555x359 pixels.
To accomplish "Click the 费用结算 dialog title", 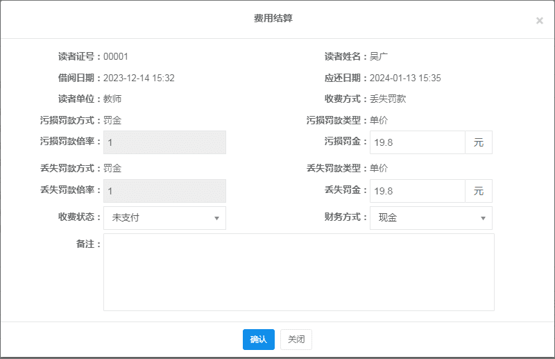I will tap(273, 19).
